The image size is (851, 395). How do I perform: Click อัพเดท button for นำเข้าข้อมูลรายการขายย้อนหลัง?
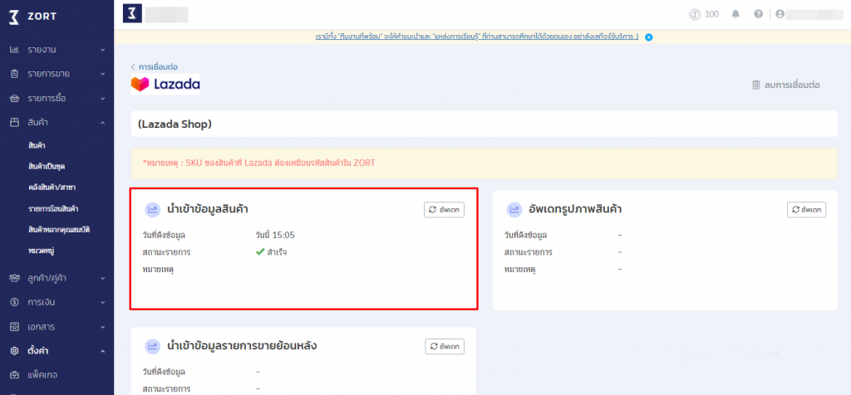(444, 346)
